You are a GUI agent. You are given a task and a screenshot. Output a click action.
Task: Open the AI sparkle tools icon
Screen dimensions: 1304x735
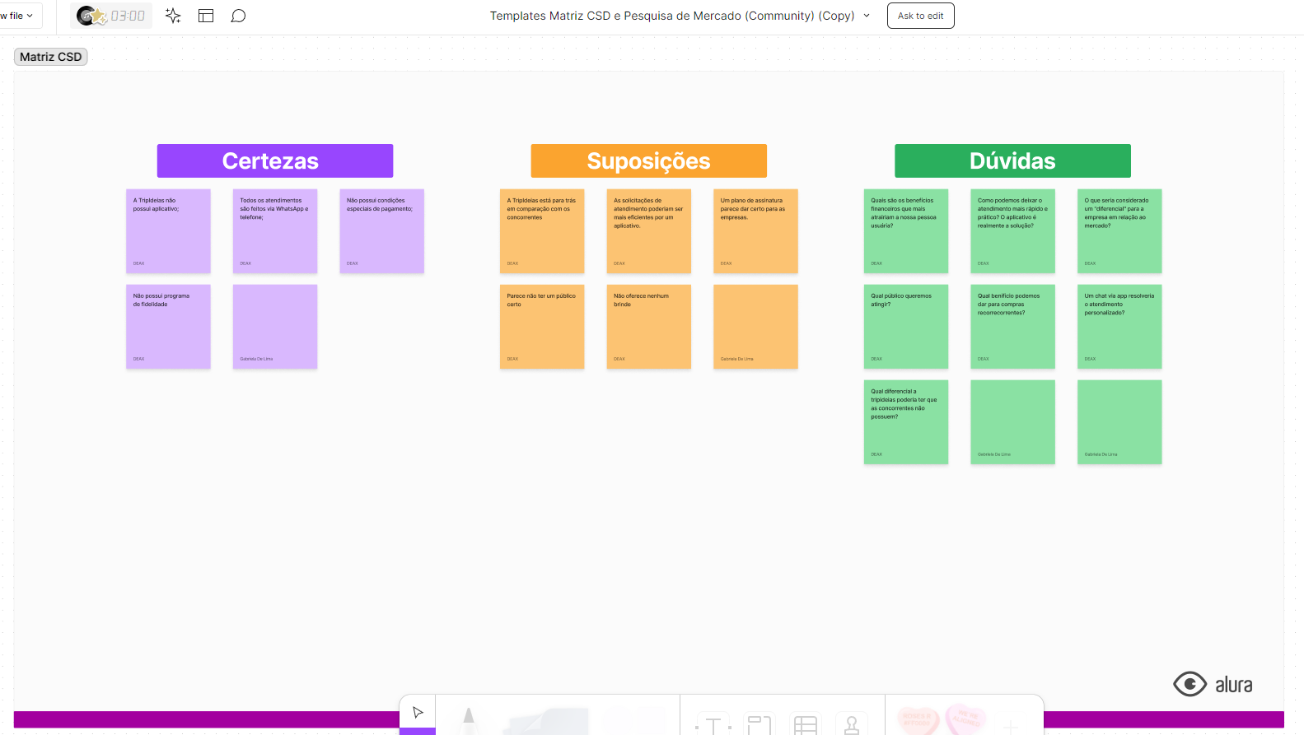173,16
